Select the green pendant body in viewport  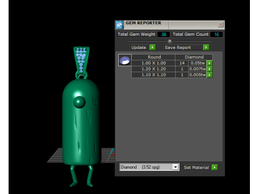coord(81,122)
